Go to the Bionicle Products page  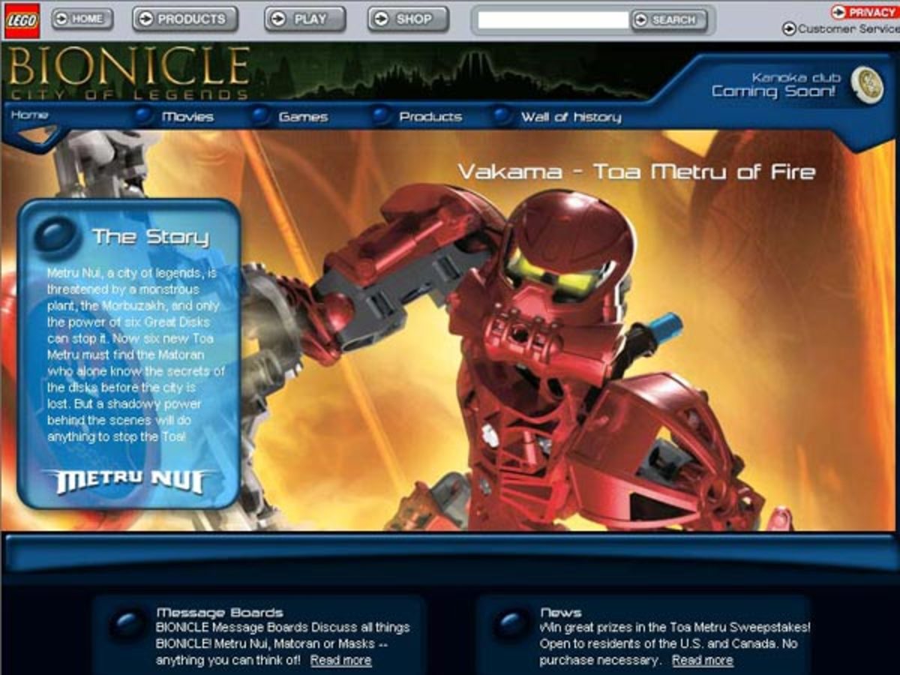click(x=430, y=117)
